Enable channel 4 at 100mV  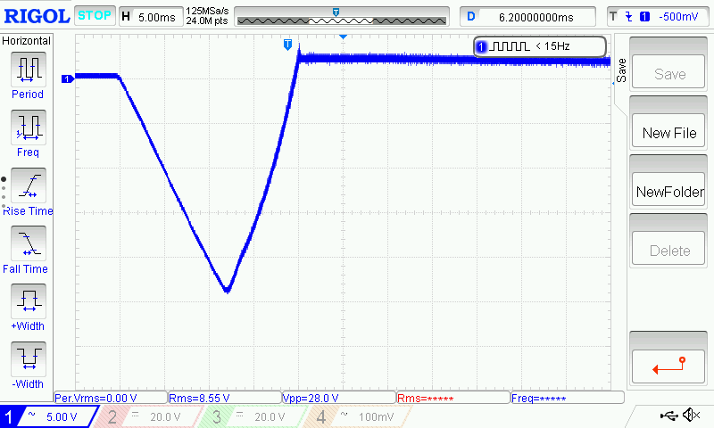click(355, 416)
